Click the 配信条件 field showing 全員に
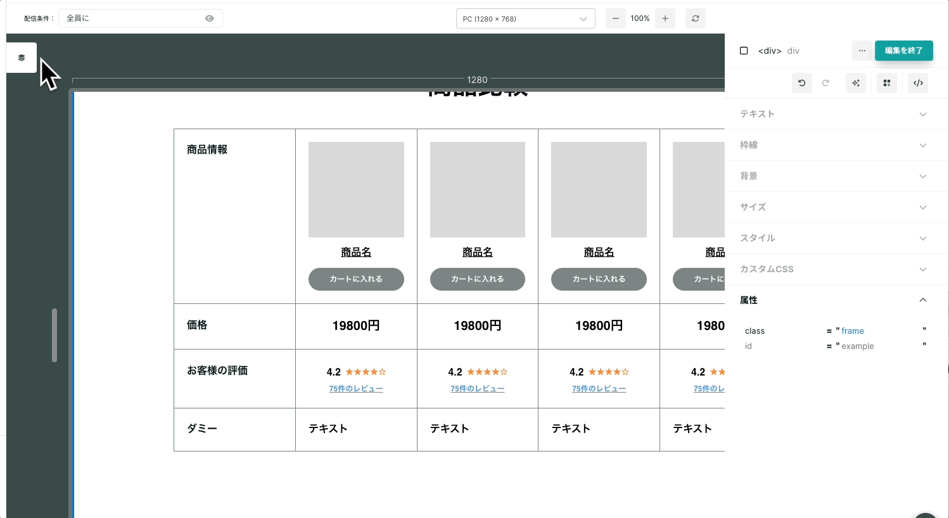This screenshot has height=518, width=949. [141, 18]
